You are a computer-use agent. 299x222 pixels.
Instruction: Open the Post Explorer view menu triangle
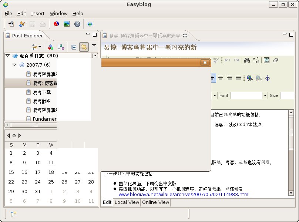94,46
